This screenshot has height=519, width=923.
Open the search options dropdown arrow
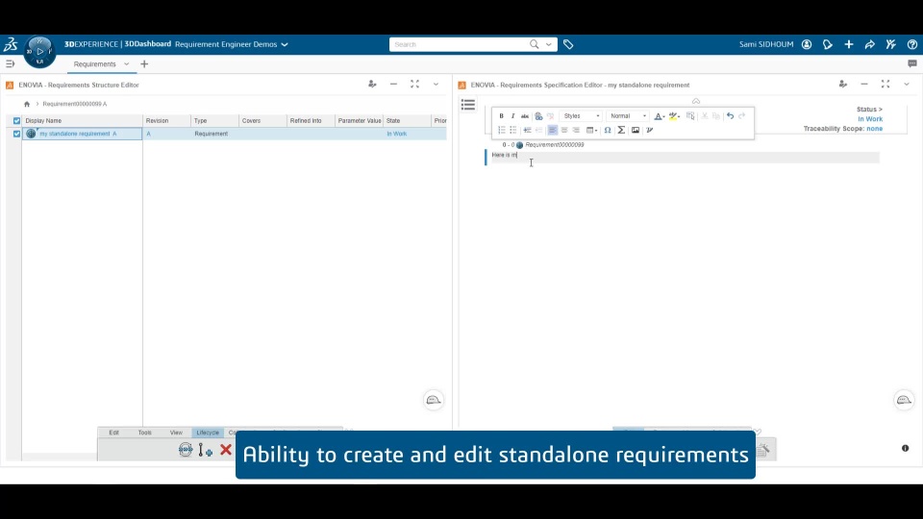[x=549, y=44]
